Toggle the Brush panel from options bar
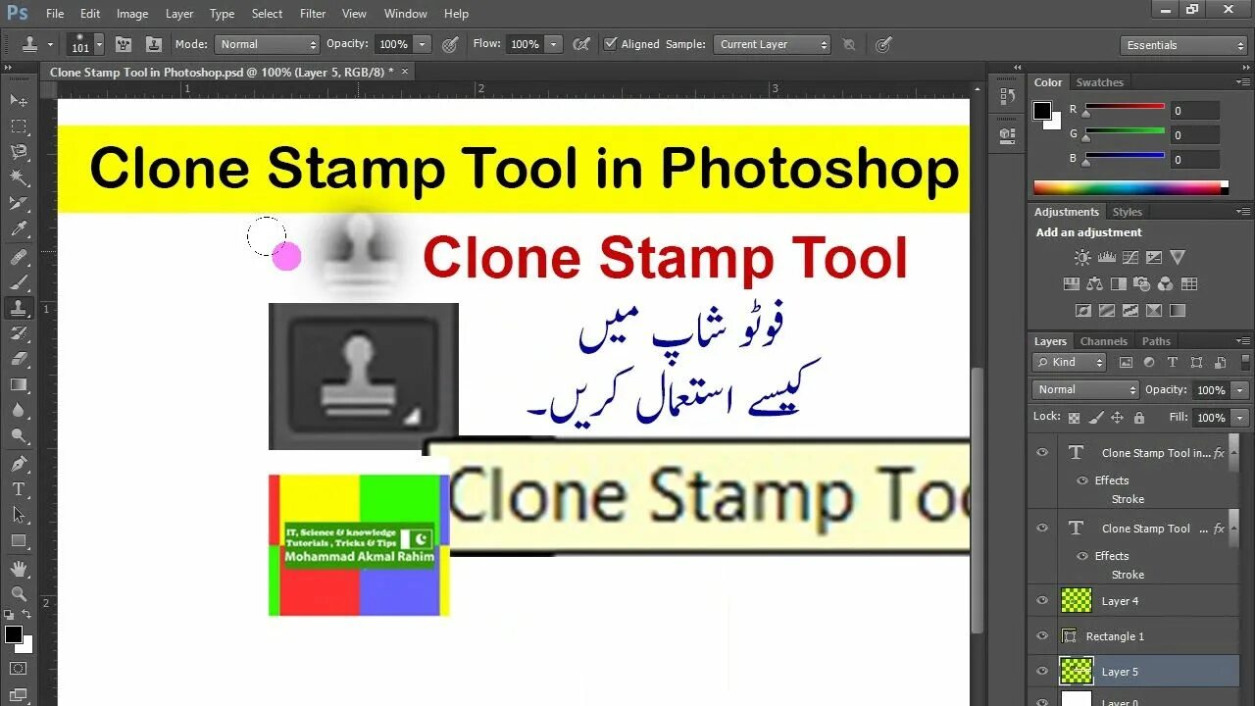The height and width of the screenshot is (706, 1255). click(125, 44)
